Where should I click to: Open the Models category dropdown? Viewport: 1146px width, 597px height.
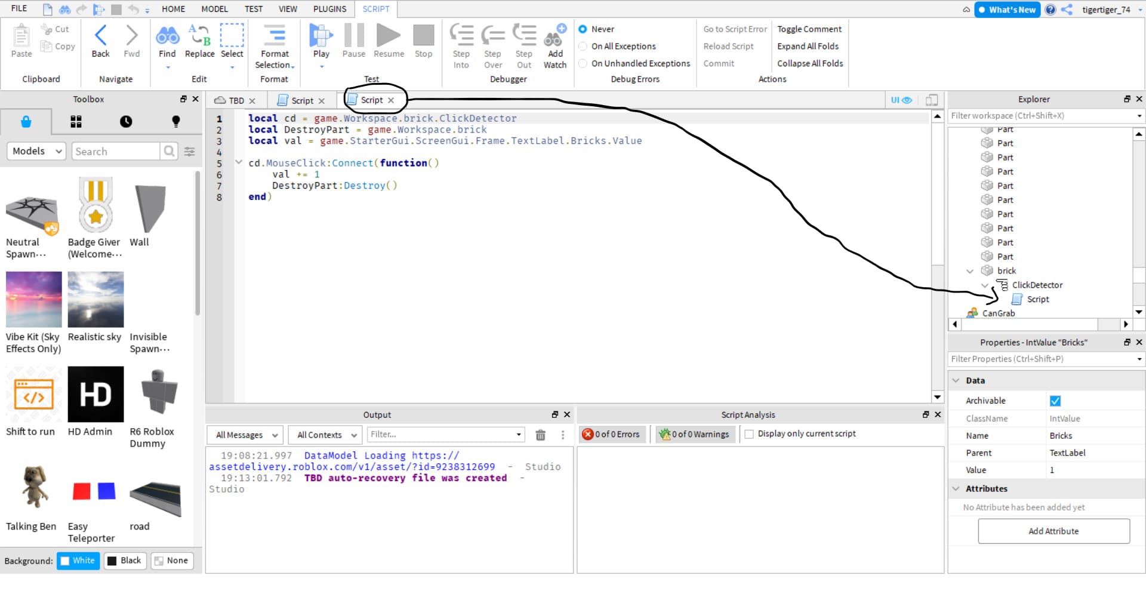coord(36,152)
